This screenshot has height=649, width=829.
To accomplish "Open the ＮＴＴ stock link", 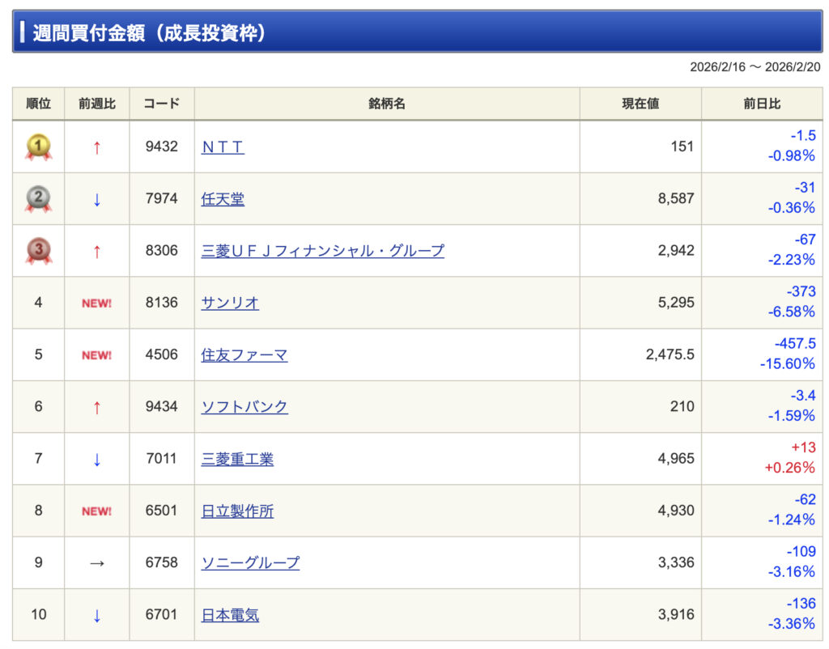I will 223,147.
